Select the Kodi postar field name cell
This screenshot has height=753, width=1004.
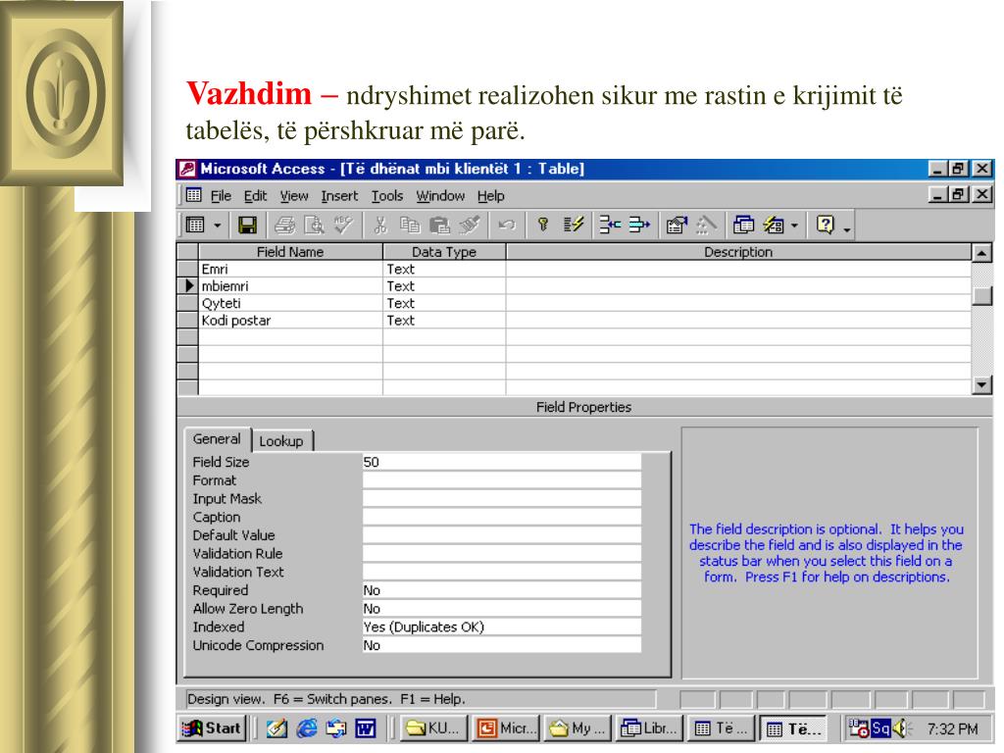click(290, 321)
